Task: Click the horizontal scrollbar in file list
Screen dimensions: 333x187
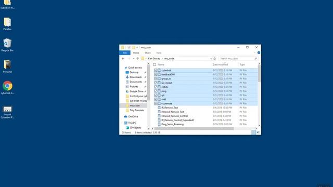Action: tap(194, 128)
